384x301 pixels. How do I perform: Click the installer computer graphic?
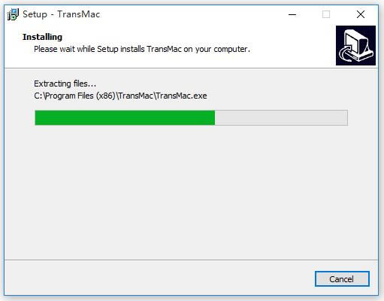click(355, 45)
